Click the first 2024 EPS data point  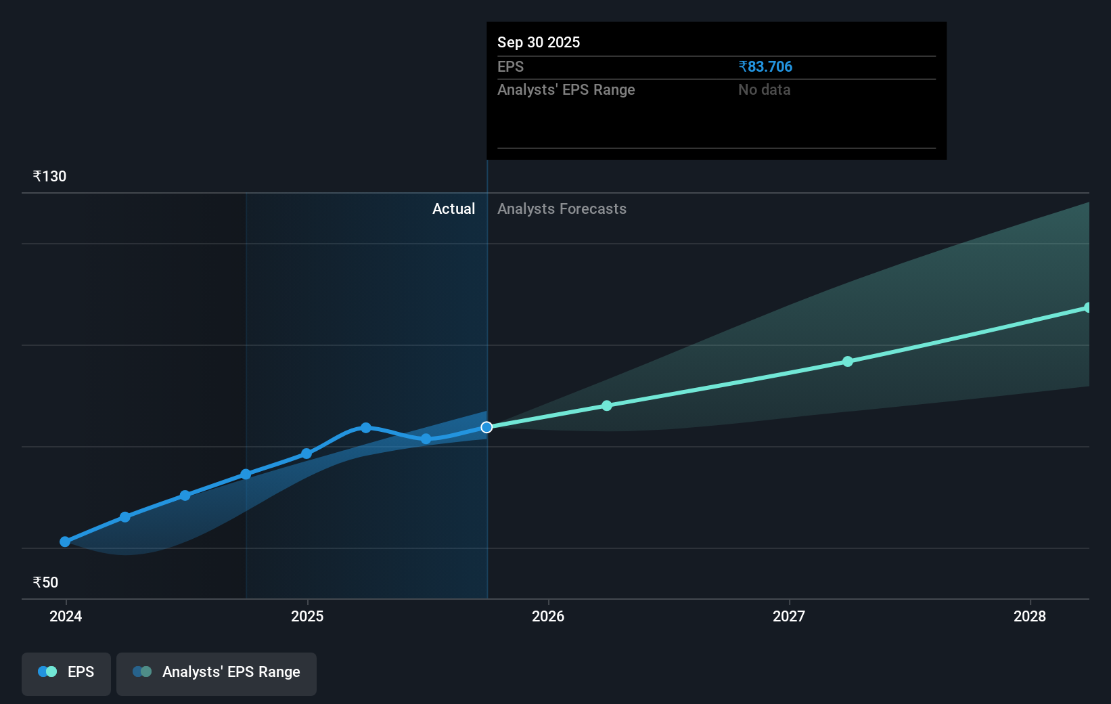(64, 542)
